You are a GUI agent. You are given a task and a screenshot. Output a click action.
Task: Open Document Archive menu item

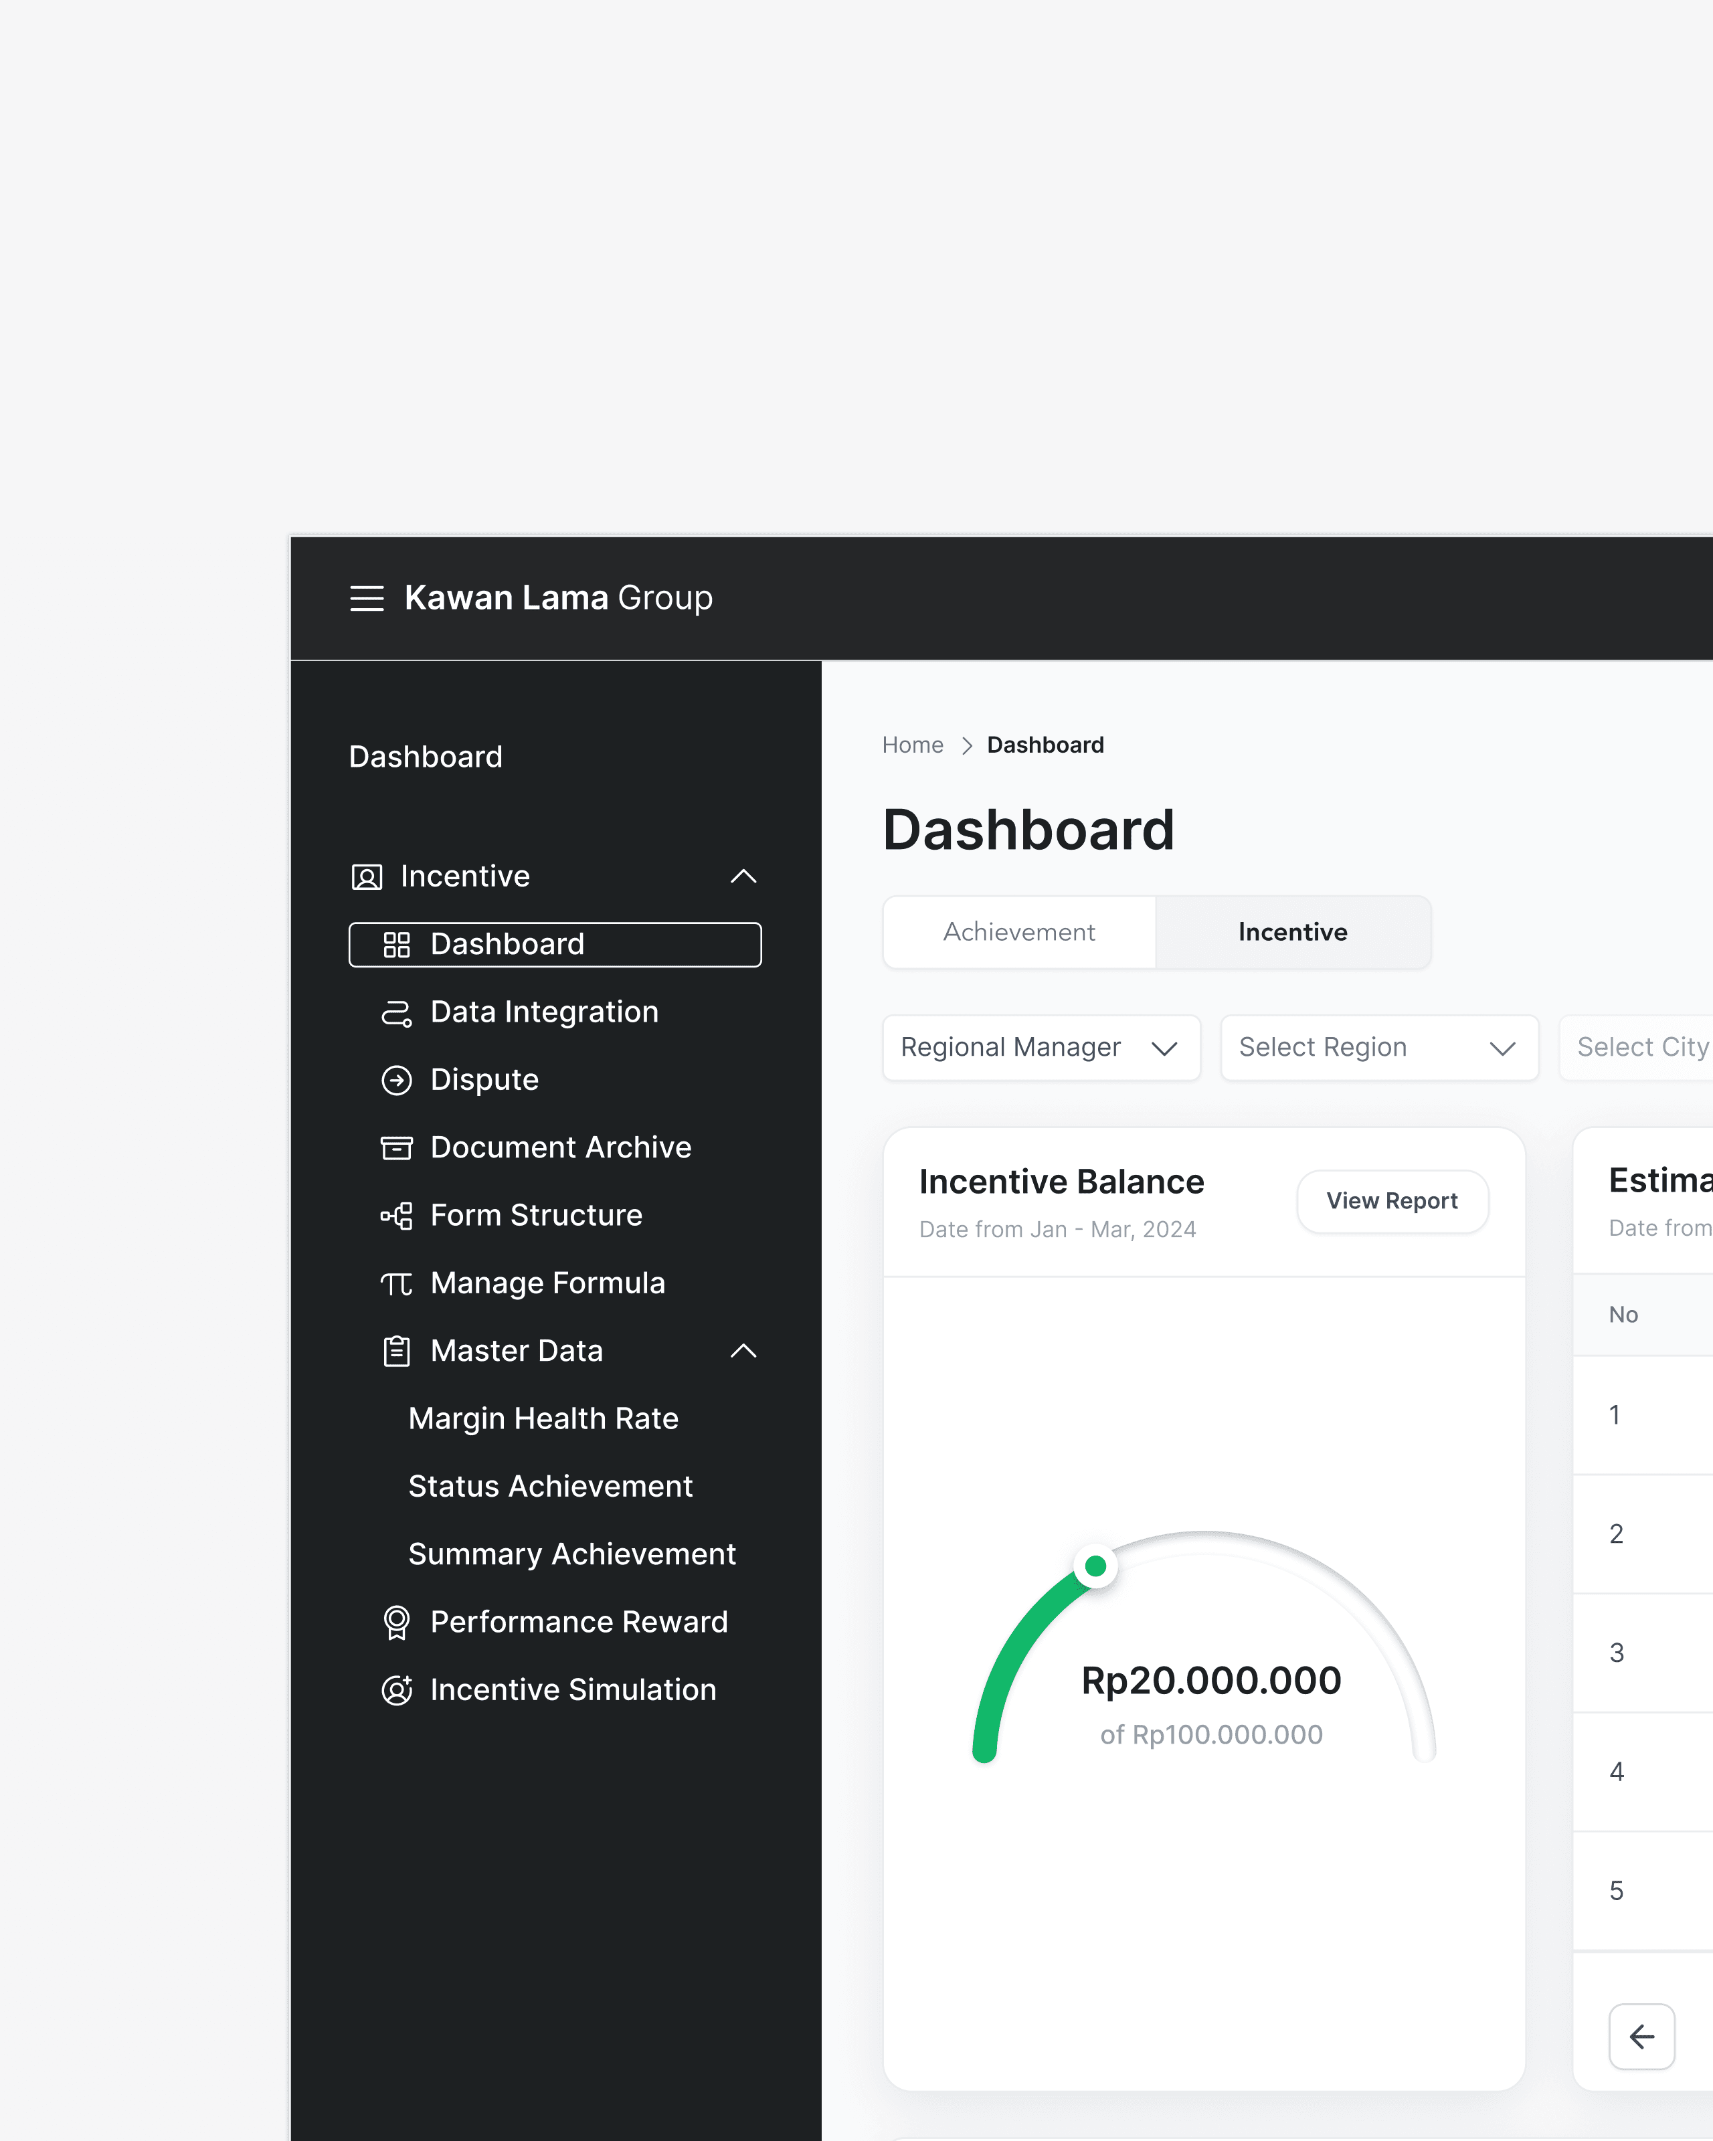pos(560,1148)
